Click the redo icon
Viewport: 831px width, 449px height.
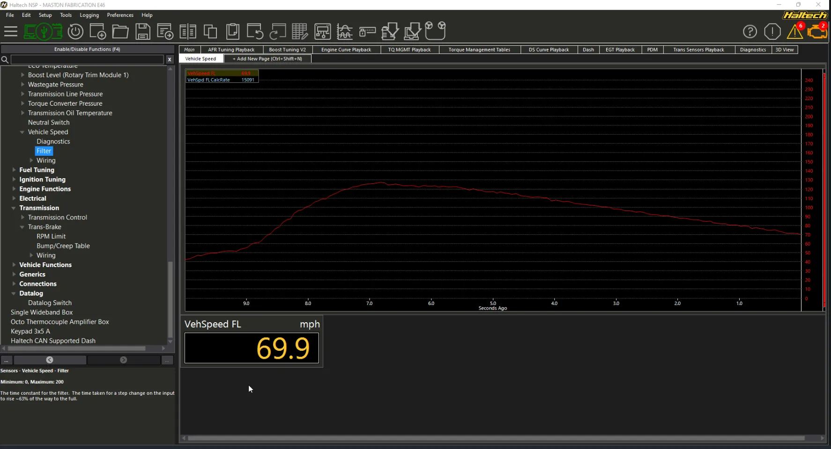(x=277, y=32)
